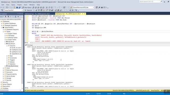Click the Decrease indent icon
The image size is (170, 95).
(x=70, y=10)
